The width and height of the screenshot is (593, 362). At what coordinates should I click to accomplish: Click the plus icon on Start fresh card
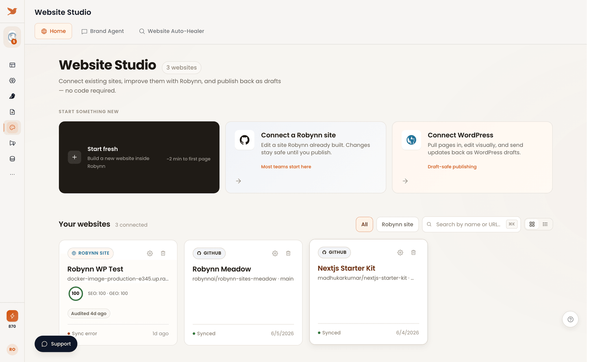(x=74, y=157)
